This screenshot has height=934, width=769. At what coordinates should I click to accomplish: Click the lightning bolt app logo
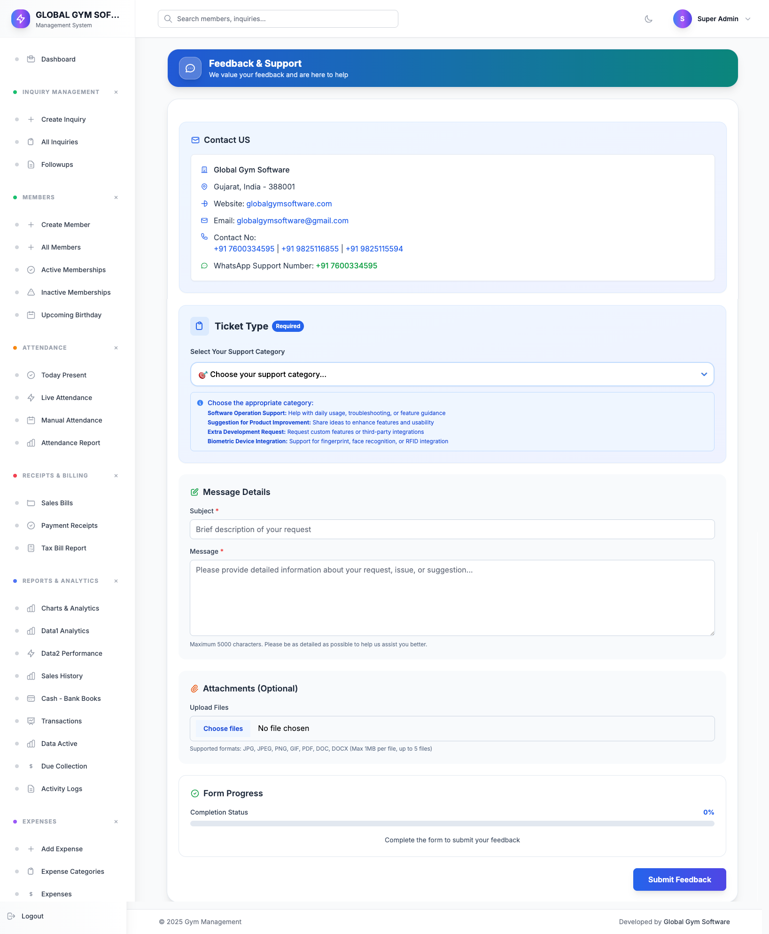tap(21, 19)
